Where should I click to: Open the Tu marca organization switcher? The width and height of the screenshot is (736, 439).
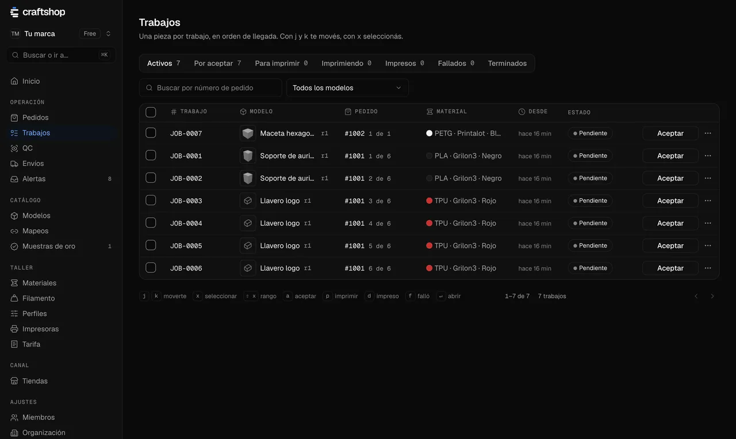(61, 34)
